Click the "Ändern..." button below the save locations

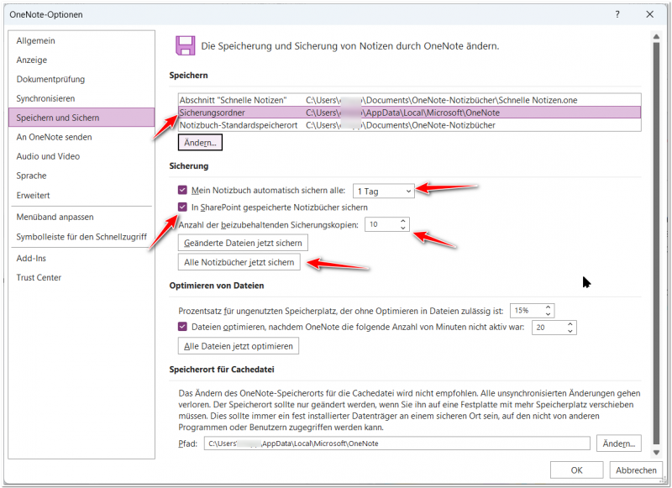(199, 142)
